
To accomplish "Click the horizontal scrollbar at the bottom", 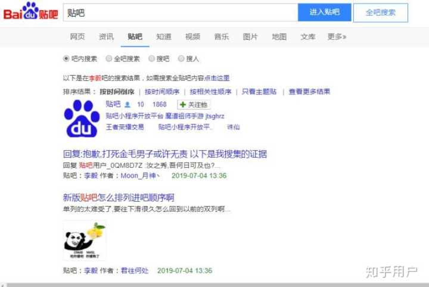I will click(x=214, y=285).
